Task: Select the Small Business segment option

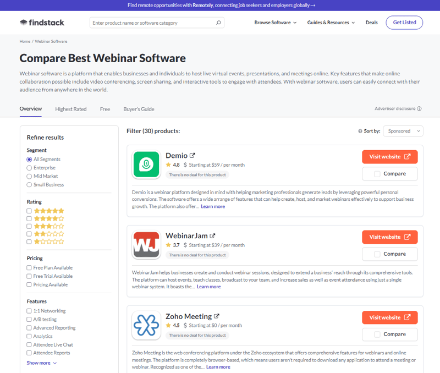Action: [29, 185]
